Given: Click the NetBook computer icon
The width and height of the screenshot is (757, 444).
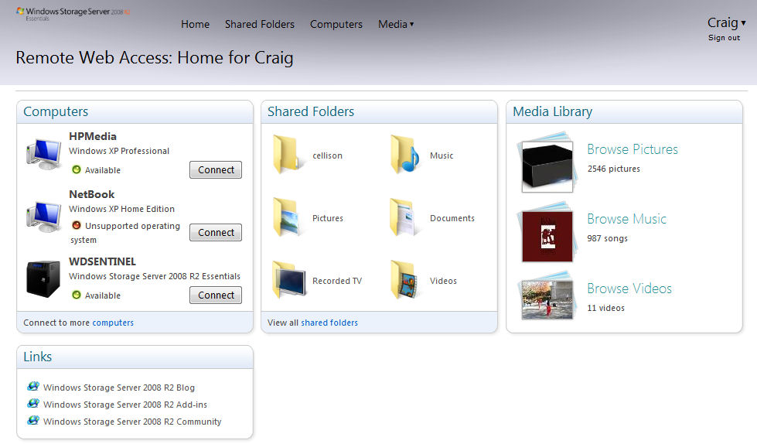Looking at the screenshot, I should pyautogui.click(x=44, y=217).
